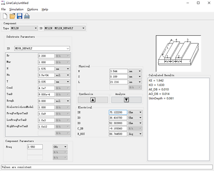Viewport: 214px width, 171px height.
Task: Open the Help menu
Action: (x=45, y=9)
